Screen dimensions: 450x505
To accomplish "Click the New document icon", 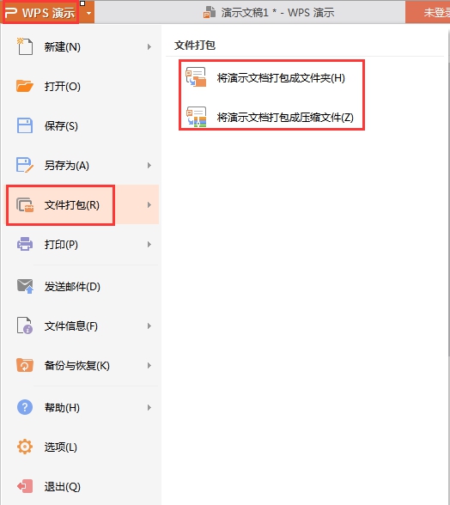I will point(25,46).
